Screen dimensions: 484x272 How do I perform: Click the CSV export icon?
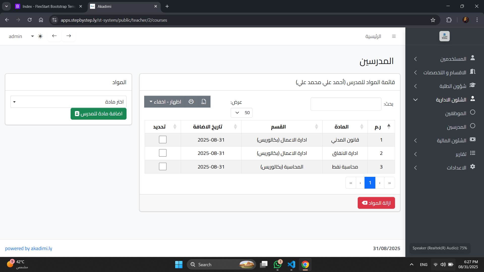204,101
